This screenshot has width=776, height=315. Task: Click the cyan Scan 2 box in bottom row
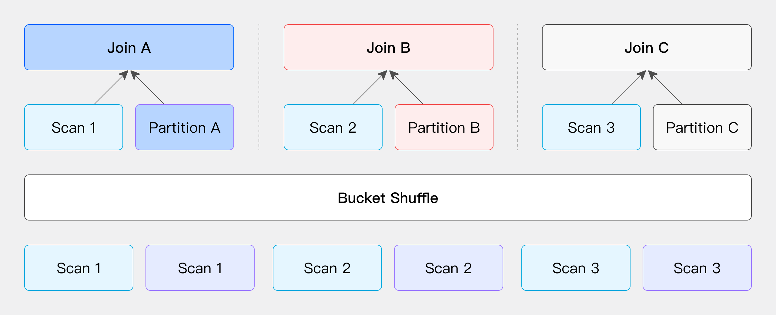[x=327, y=268]
